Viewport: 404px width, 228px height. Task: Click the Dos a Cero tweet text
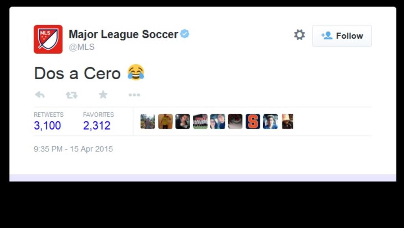tap(77, 73)
